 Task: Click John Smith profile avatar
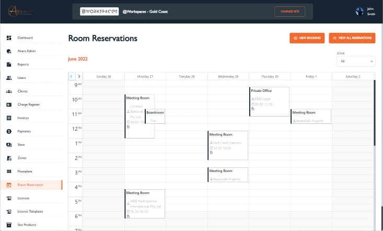pyautogui.click(x=359, y=11)
